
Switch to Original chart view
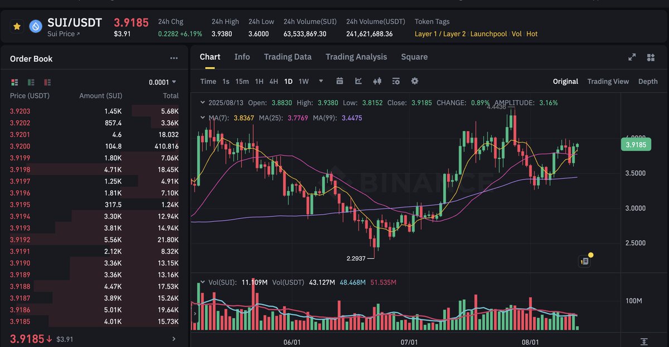[565, 81]
